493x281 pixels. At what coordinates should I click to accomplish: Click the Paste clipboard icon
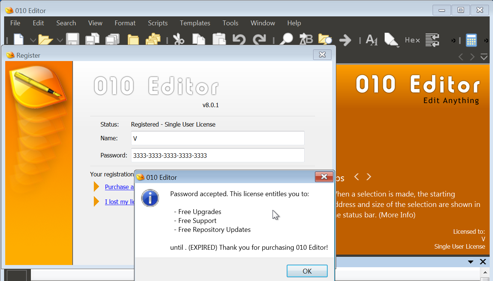tap(219, 39)
